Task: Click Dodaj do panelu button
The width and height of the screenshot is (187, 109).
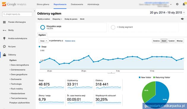Action: (x=71, y=19)
